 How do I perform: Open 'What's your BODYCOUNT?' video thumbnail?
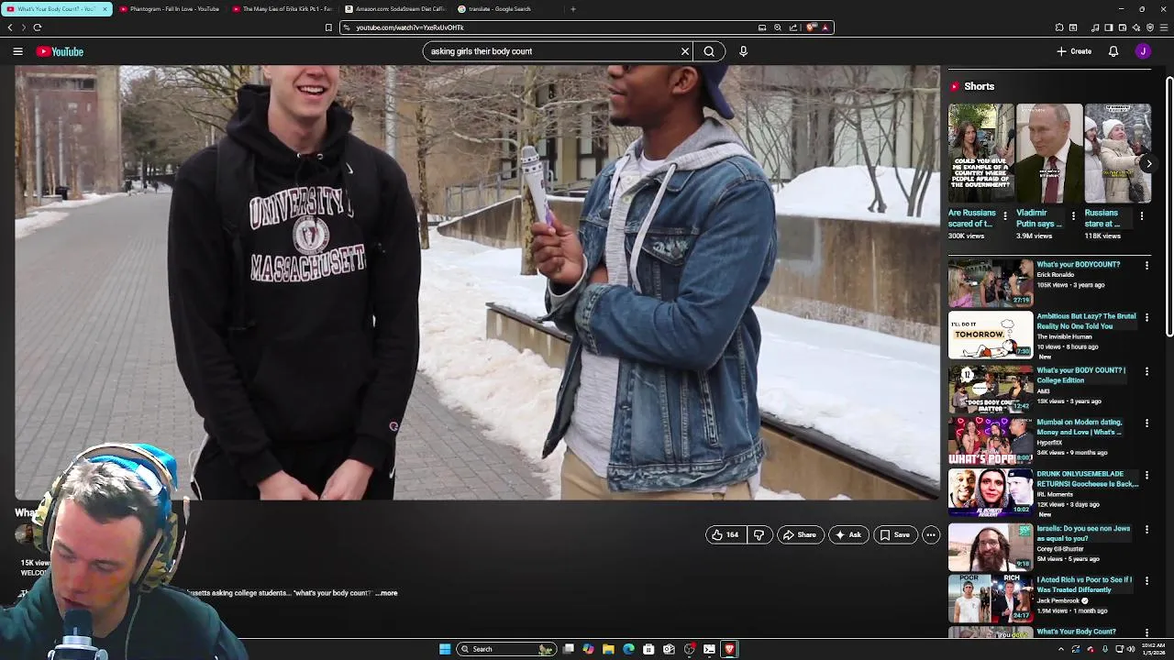(991, 283)
